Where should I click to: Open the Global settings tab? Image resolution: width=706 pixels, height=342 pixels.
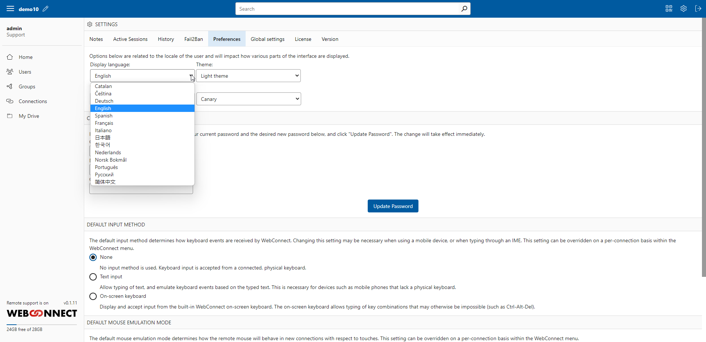pyautogui.click(x=267, y=39)
